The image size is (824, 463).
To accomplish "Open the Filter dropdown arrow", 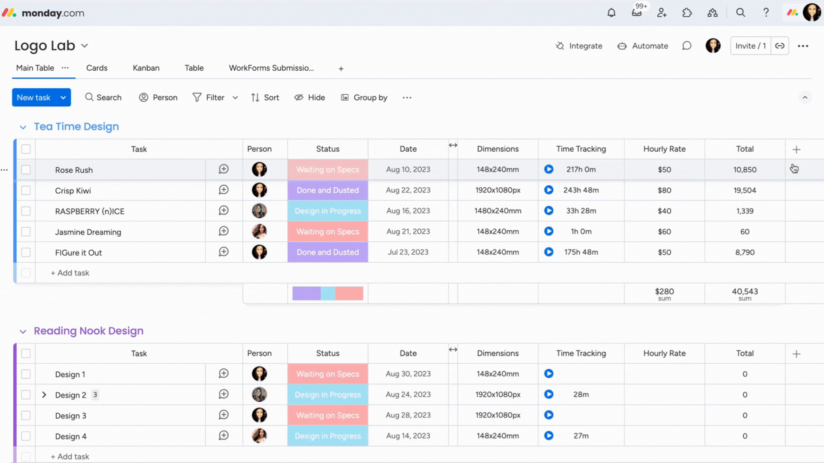I will [x=235, y=98].
